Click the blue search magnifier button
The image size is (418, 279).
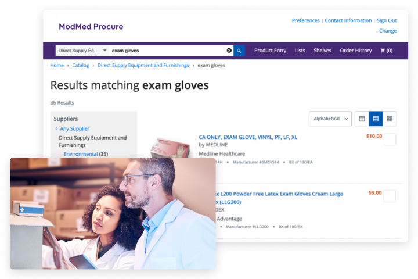[x=239, y=51]
